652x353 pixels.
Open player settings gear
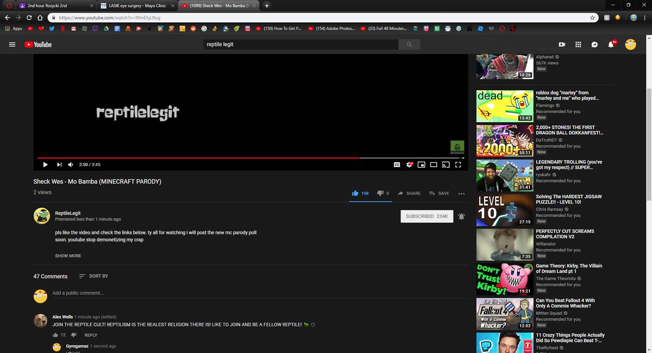(x=410, y=165)
